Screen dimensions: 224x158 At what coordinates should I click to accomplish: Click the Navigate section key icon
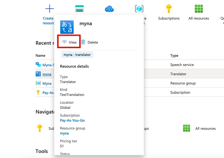coord(40,128)
